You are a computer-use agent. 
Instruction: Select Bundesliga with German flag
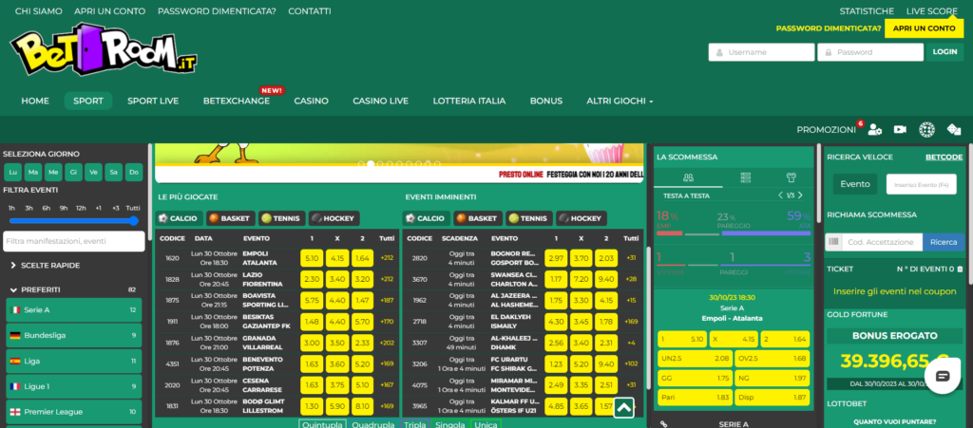(x=74, y=335)
